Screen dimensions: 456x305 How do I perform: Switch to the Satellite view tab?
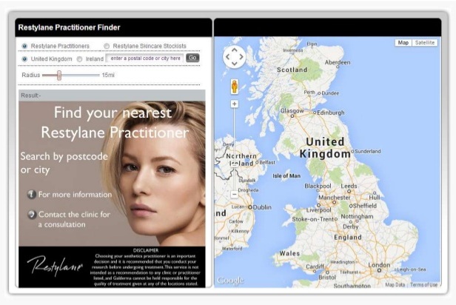tap(425, 43)
